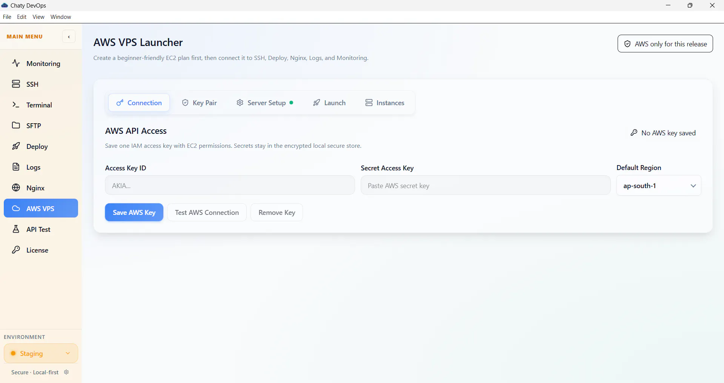Select the Terminal prompt icon
Screen dimensions: 724x383
click(16, 105)
